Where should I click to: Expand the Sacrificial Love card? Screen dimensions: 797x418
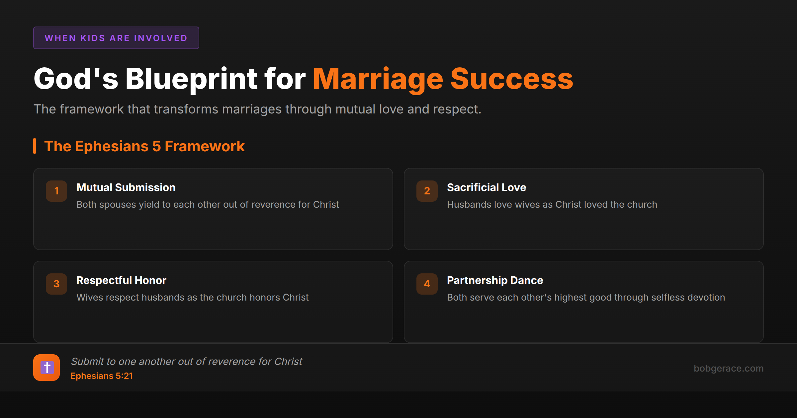click(584, 209)
